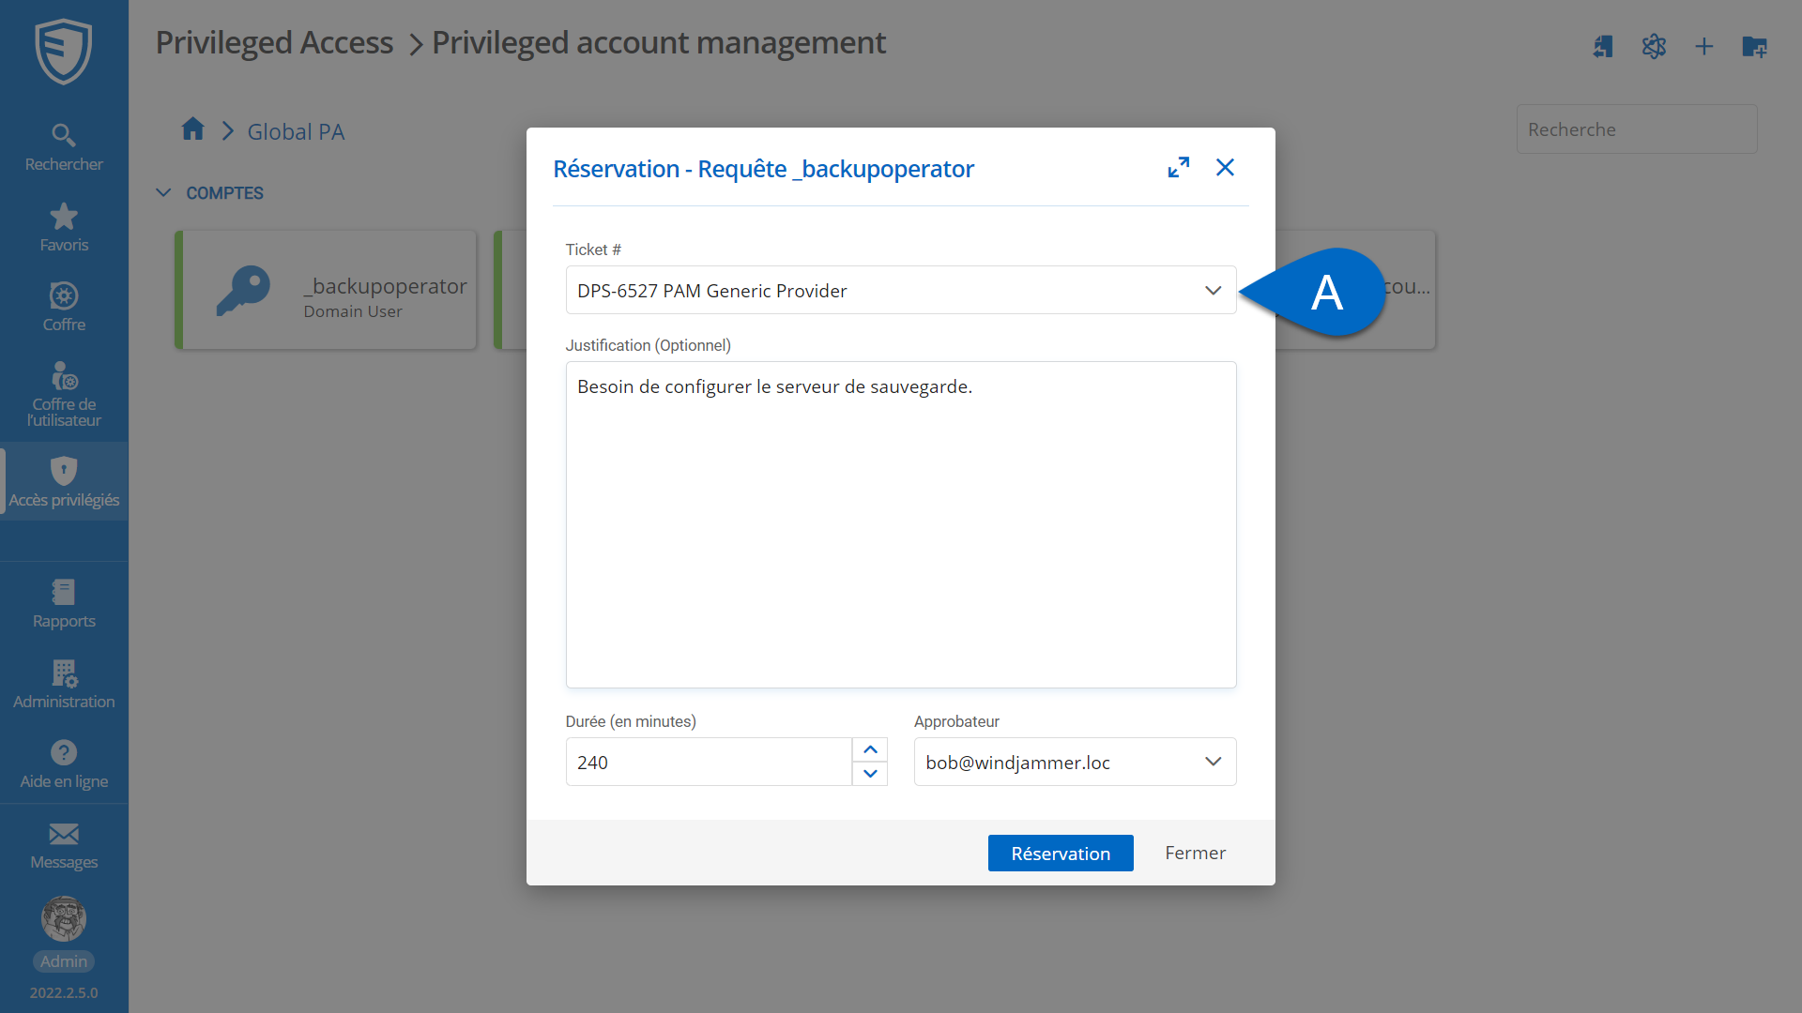Screen dimensions: 1802x1013
Task: Click inside the Recherche search field
Action: [x=1637, y=129]
